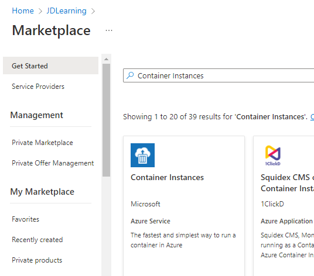Open JDLearning breadcrumb link
Screen dimensions: 314x276
(x=66, y=11)
